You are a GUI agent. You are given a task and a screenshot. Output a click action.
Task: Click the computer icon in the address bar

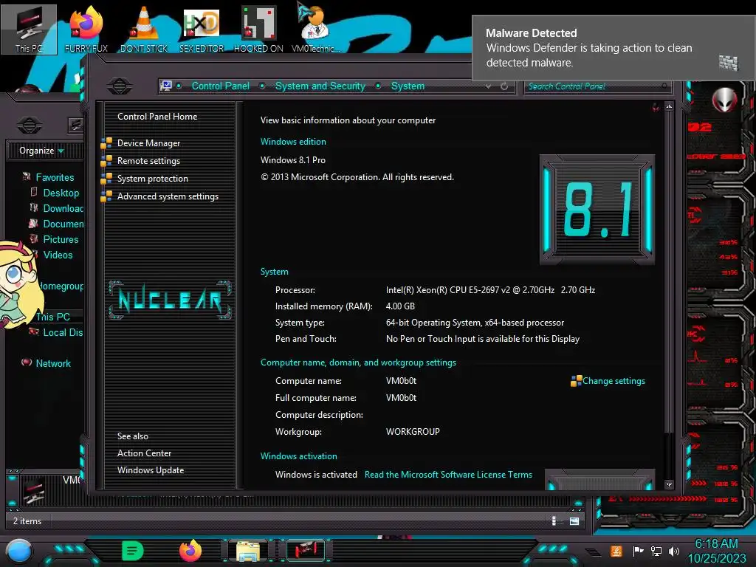pos(166,86)
